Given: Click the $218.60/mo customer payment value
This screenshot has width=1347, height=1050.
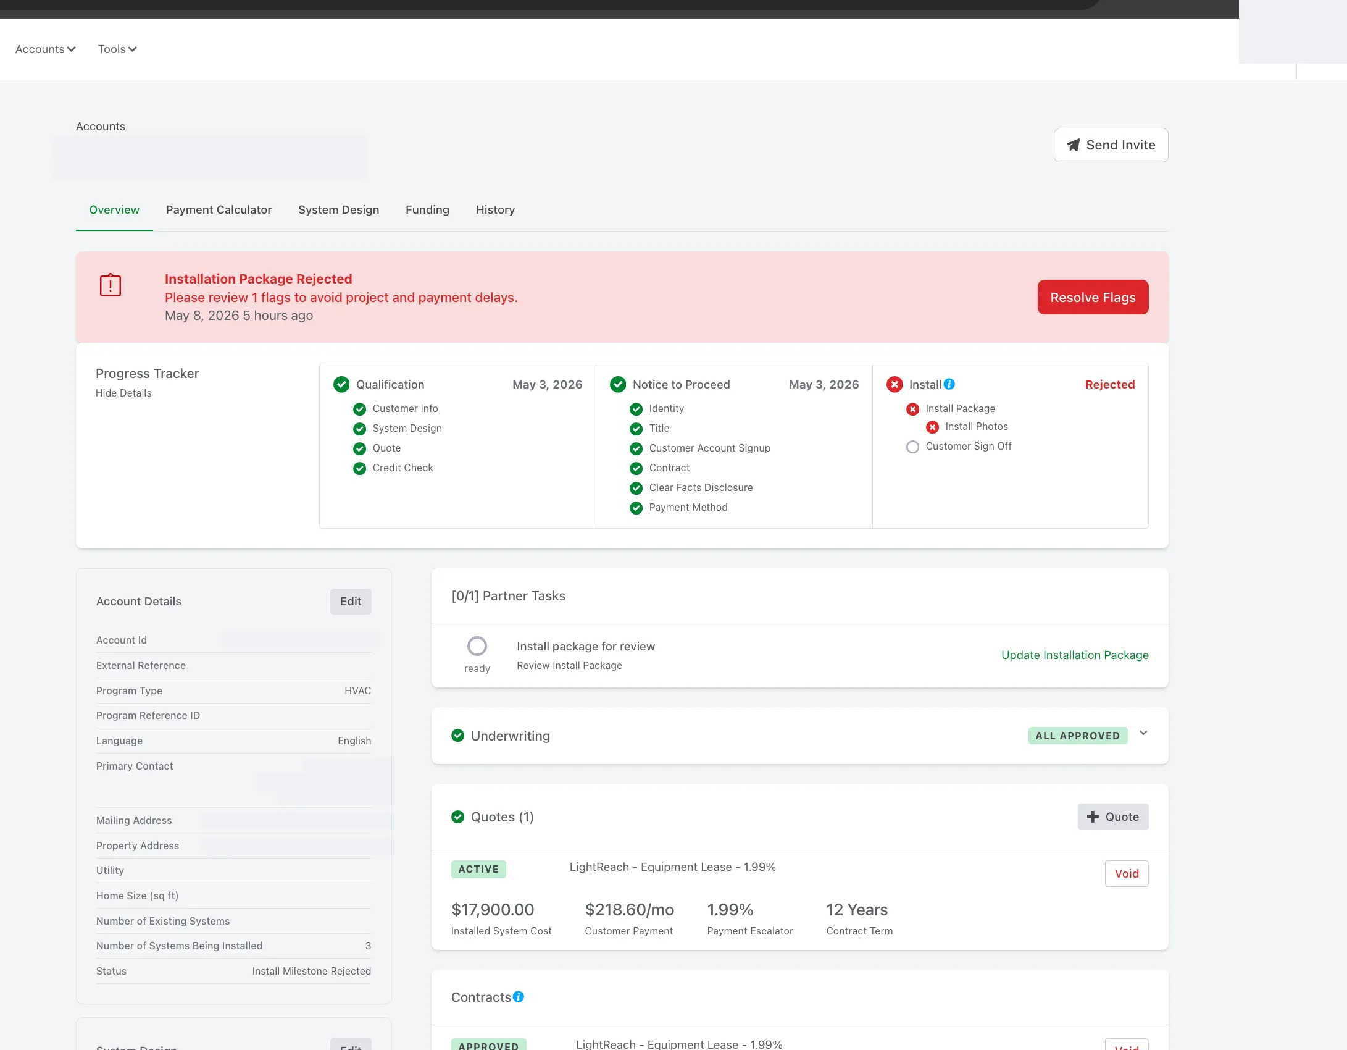Looking at the screenshot, I should [629, 909].
